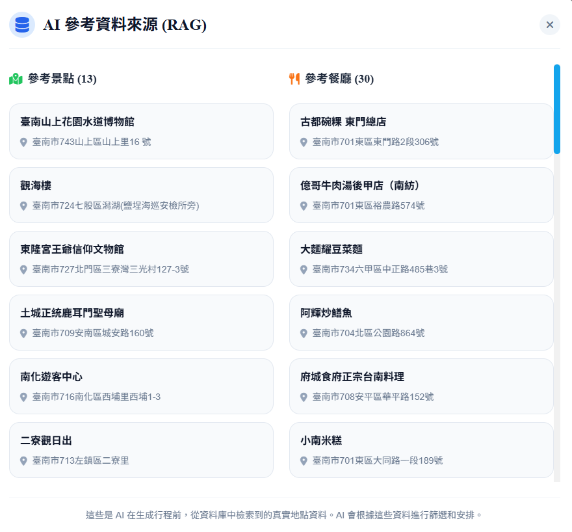Click address 臺南市743山上區山上里16 號

(92, 142)
